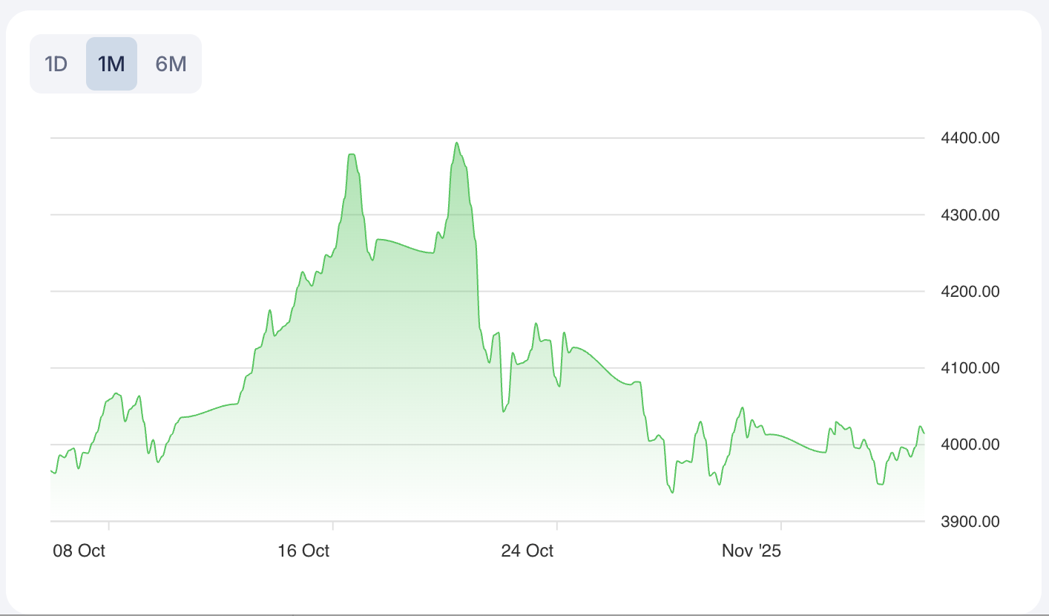Click the 08 Oct date label
1049x616 pixels.
[79, 551]
